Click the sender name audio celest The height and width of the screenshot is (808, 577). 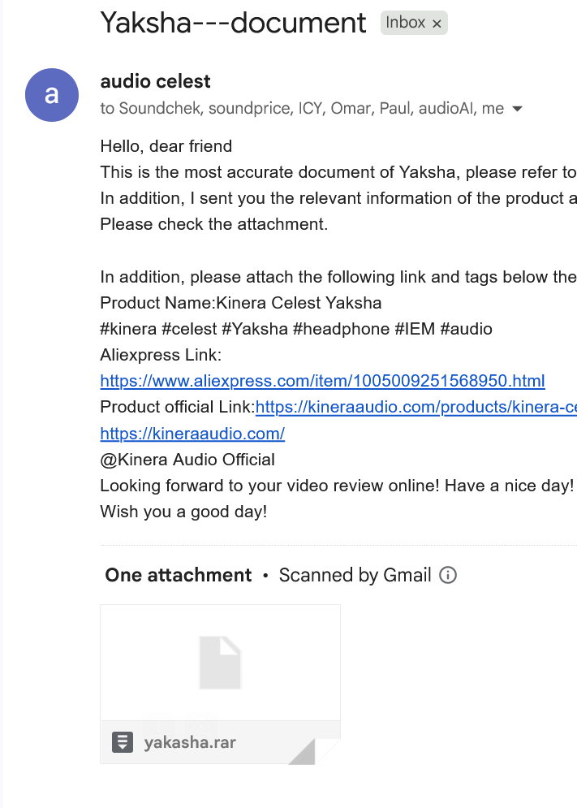click(x=156, y=81)
